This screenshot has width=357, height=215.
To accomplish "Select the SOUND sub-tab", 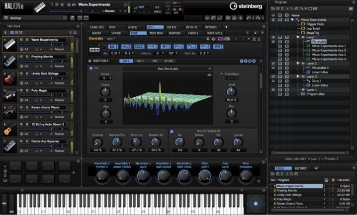I will coord(116,33).
